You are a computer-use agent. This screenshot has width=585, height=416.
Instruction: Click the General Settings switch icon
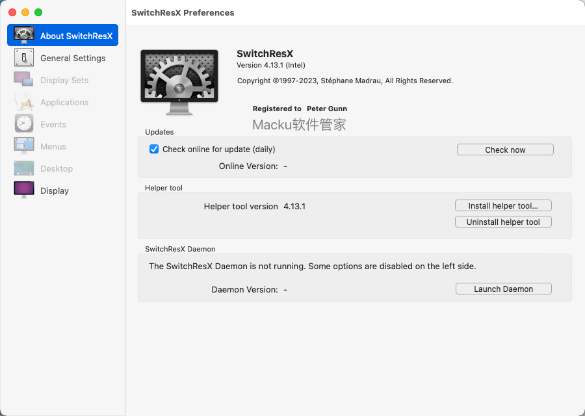click(24, 57)
